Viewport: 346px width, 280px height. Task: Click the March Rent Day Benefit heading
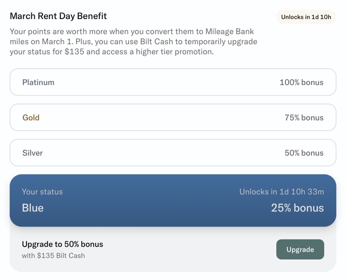(x=58, y=16)
